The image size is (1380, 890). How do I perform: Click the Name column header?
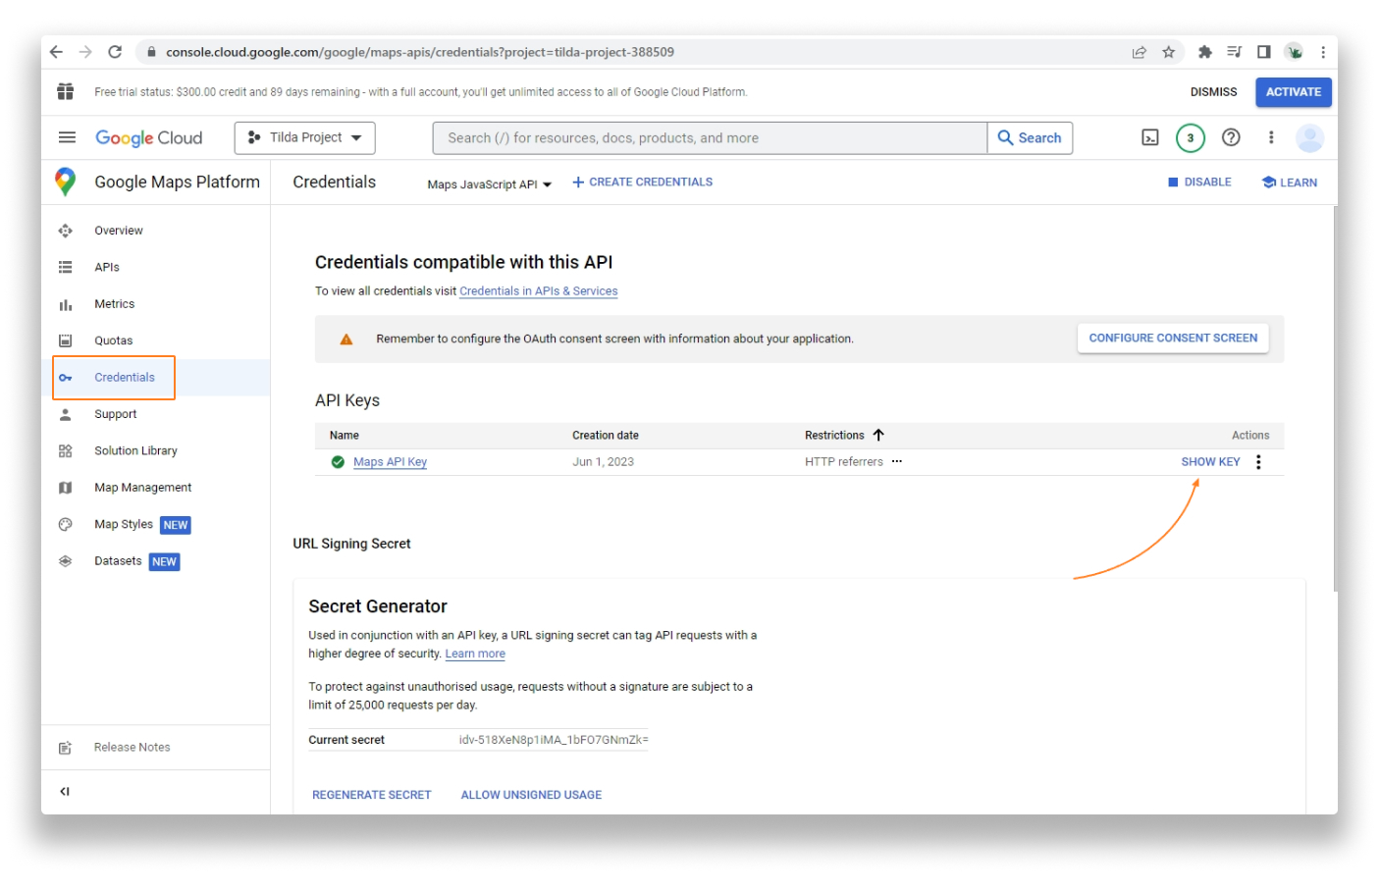click(x=345, y=436)
